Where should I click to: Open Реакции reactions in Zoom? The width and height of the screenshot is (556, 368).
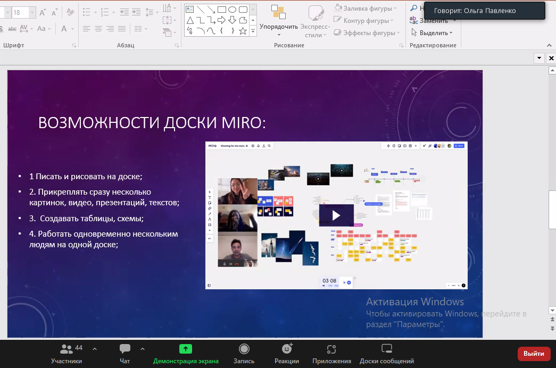click(x=287, y=354)
